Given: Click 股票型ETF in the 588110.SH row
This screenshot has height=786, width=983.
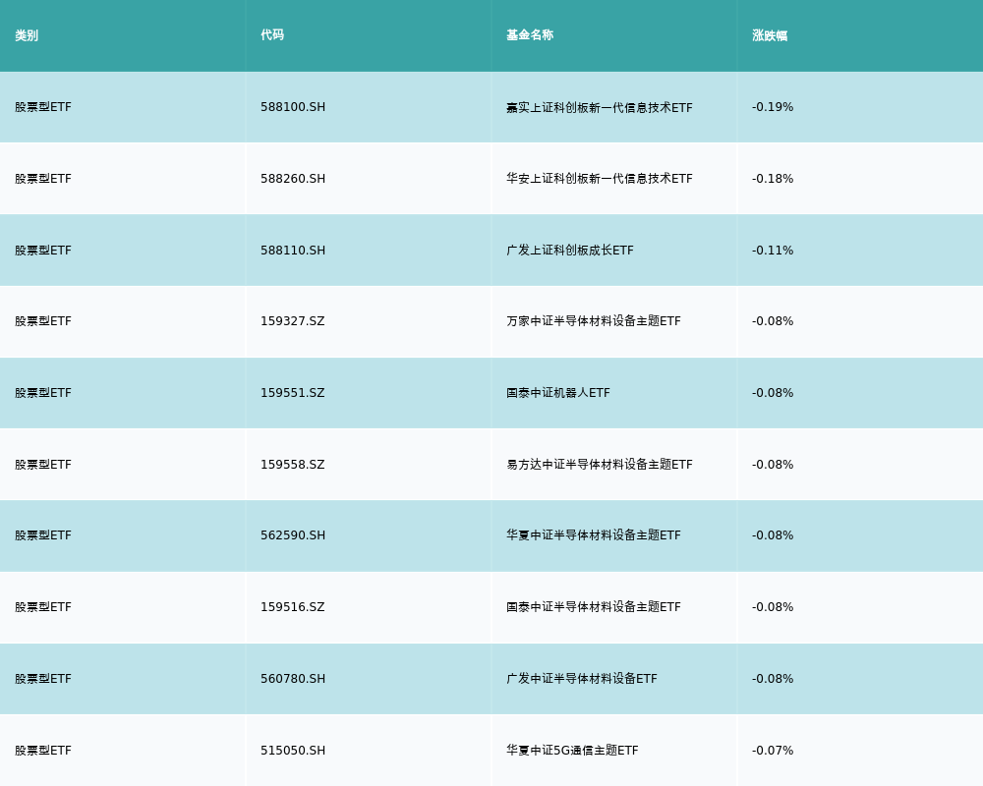Looking at the screenshot, I should pyautogui.click(x=43, y=251).
